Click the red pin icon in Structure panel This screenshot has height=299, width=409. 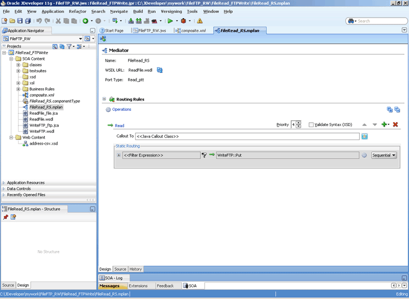pyautogui.click(x=6, y=217)
